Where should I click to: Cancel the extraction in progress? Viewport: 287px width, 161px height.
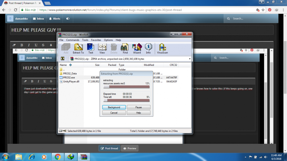[114, 113]
